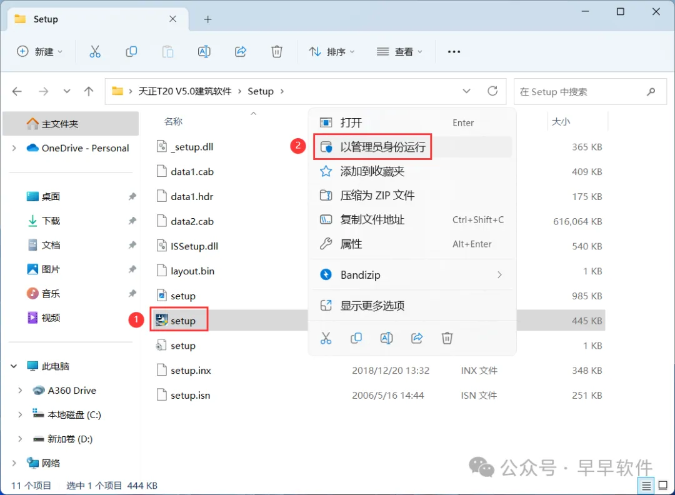Open recent locations chevron near navigation arrows

point(67,91)
